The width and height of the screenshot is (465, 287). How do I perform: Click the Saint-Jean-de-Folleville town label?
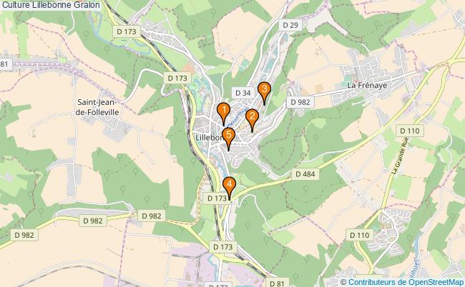click(x=97, y=107)
